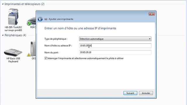The height and width of the screenshot is (105, 187).
Task: Click the Périphériques (4) heading
Action: click(x=15, y=35)
